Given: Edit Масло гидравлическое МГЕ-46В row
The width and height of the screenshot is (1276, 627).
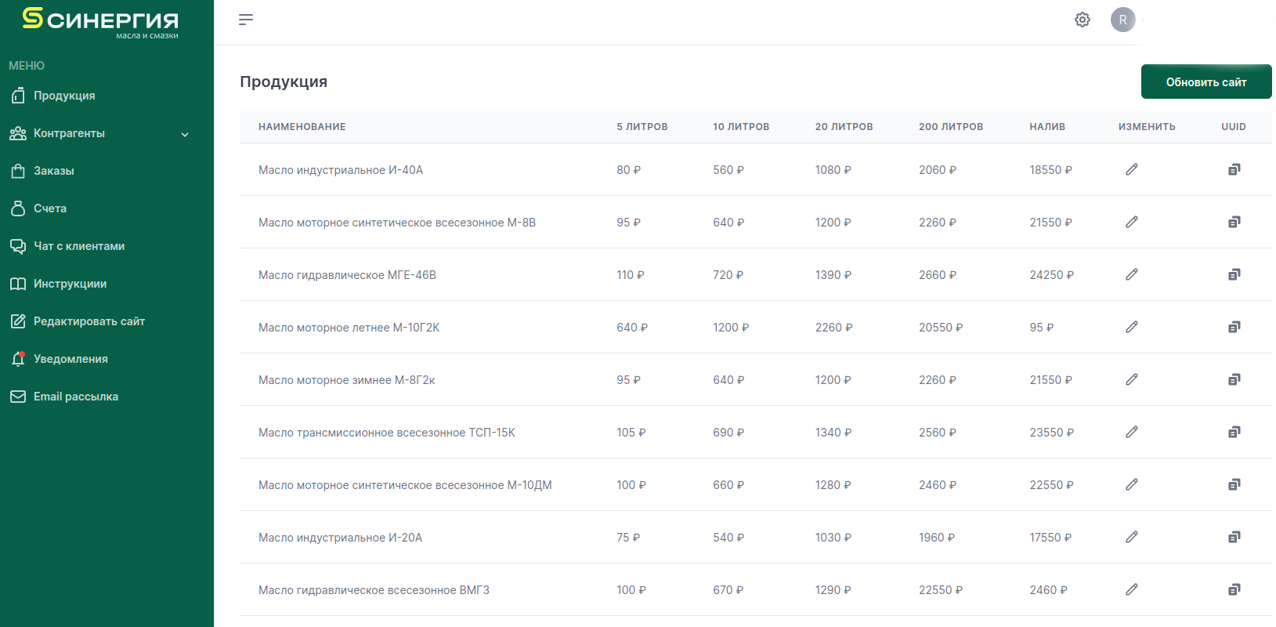Looking at the screenshot, I should tap(1132, 274).
